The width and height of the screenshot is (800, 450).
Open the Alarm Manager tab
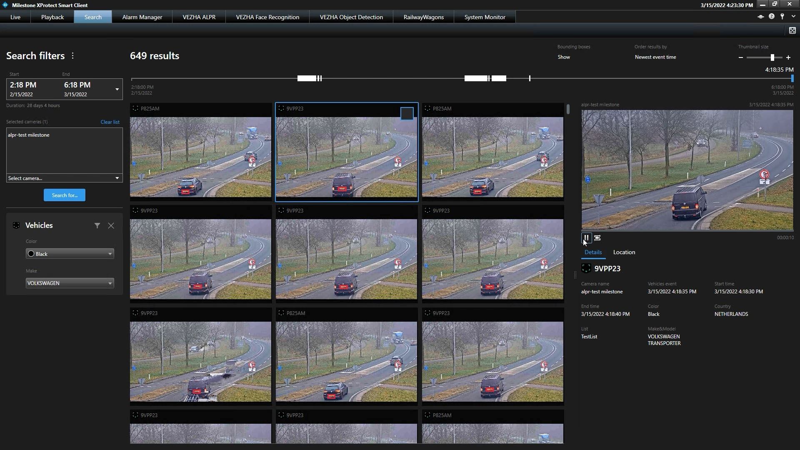click(142, 17)
